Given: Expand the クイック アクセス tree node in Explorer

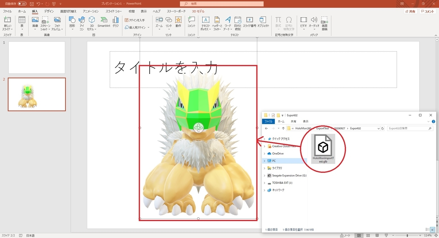Looking at the screenshot, I should 264,139.
